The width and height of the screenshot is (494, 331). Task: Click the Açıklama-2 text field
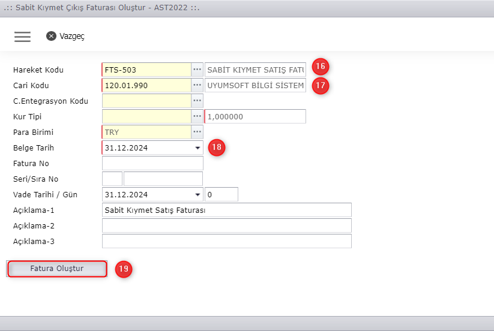(226, 225)
